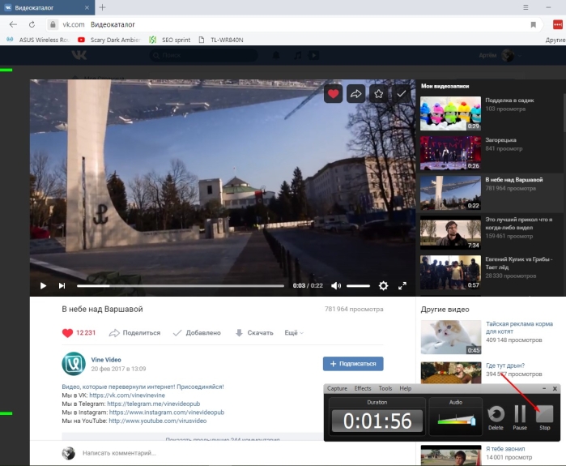Open the telegram.me/vinevideopub link
Viewport: 566px width, 466px height.
coord(153,404)
